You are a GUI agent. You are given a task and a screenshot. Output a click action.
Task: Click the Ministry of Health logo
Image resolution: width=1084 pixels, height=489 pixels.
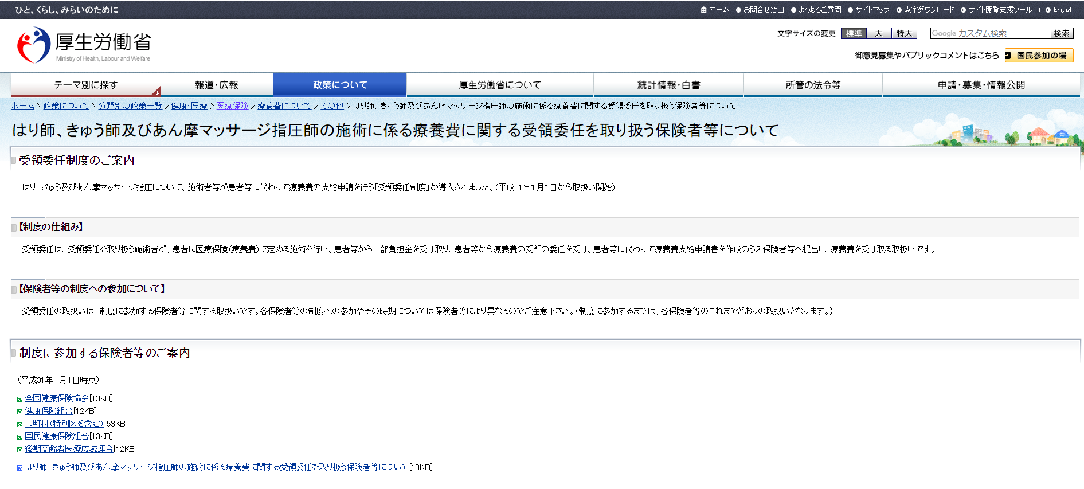pyautogui.click(x=84, y=45)
